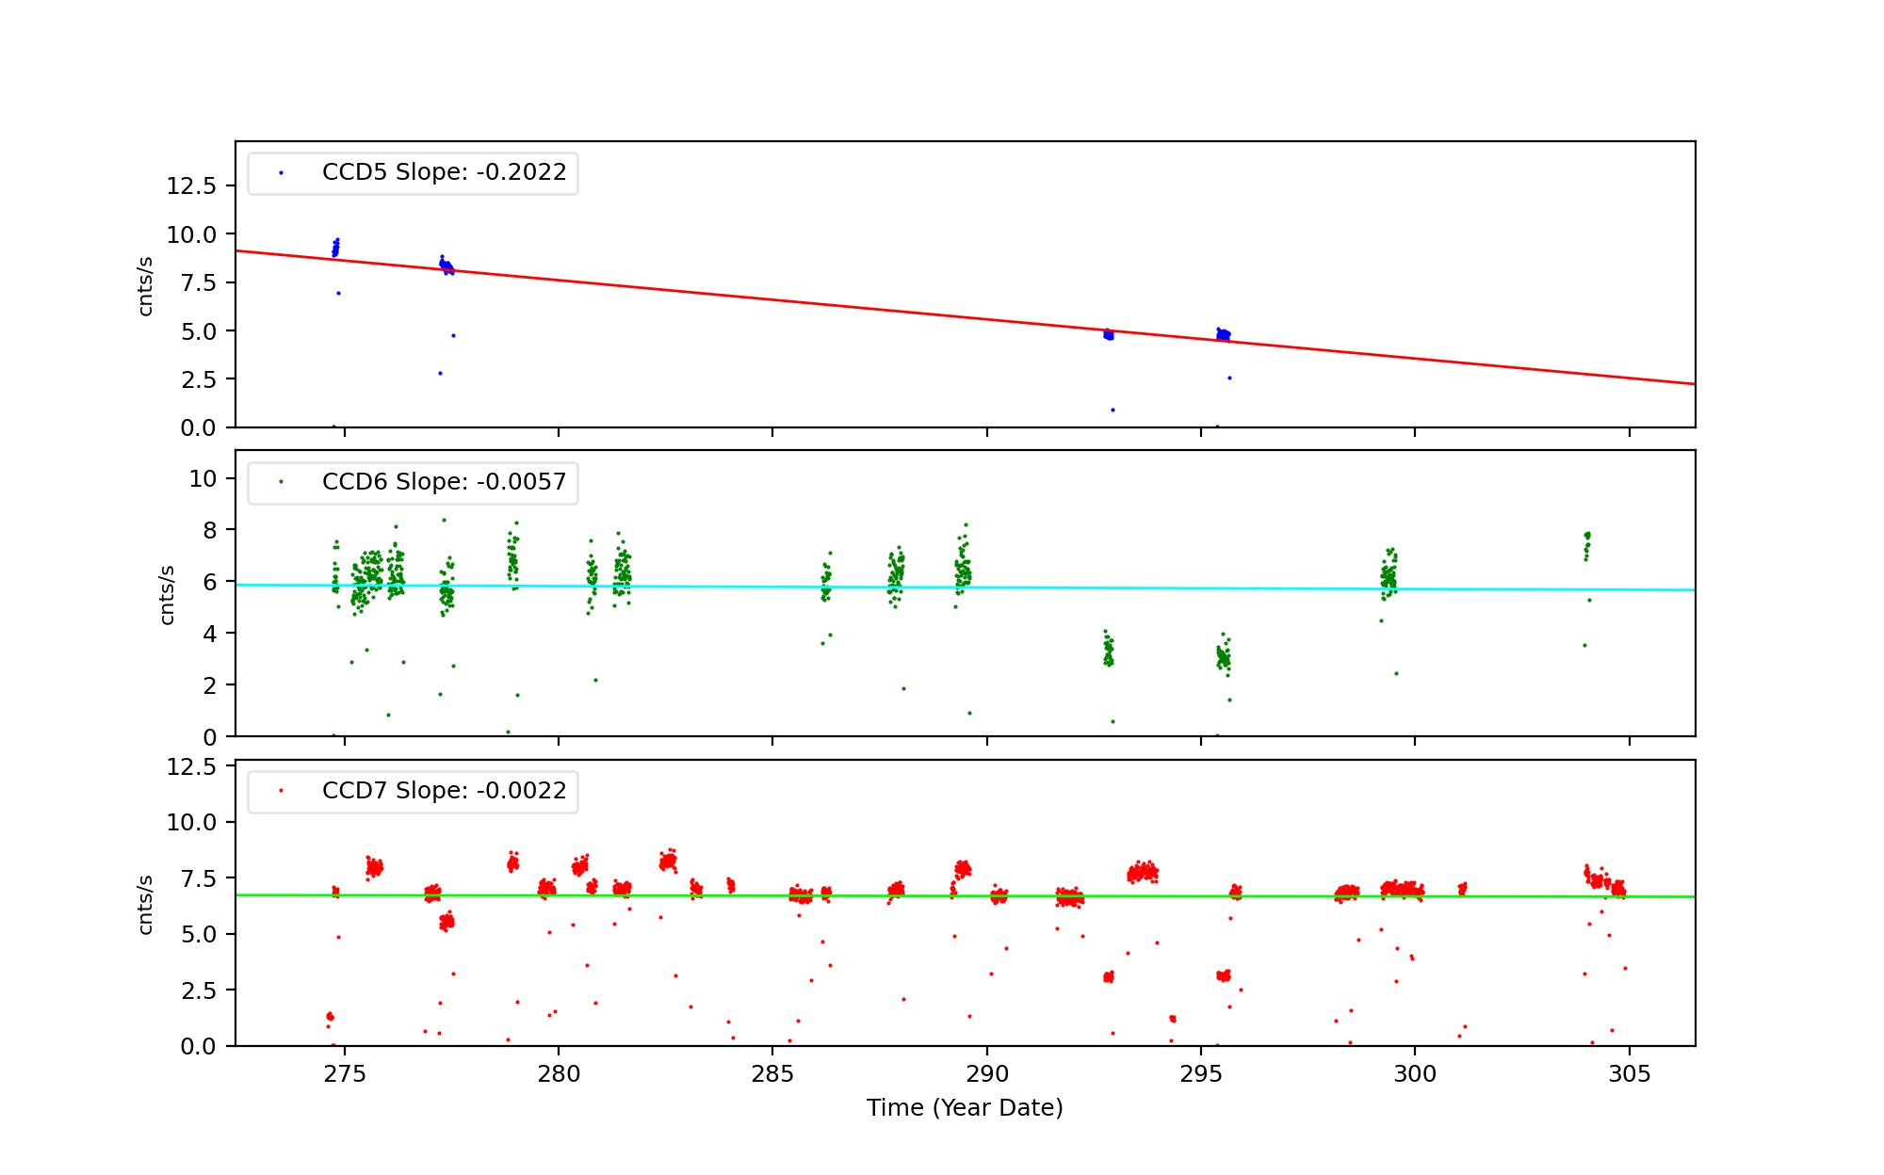The width and height of the screenshot is (1884, 1175).
Task: Click the 300 tick label on x-axis
Action: pos(1415,1075)
